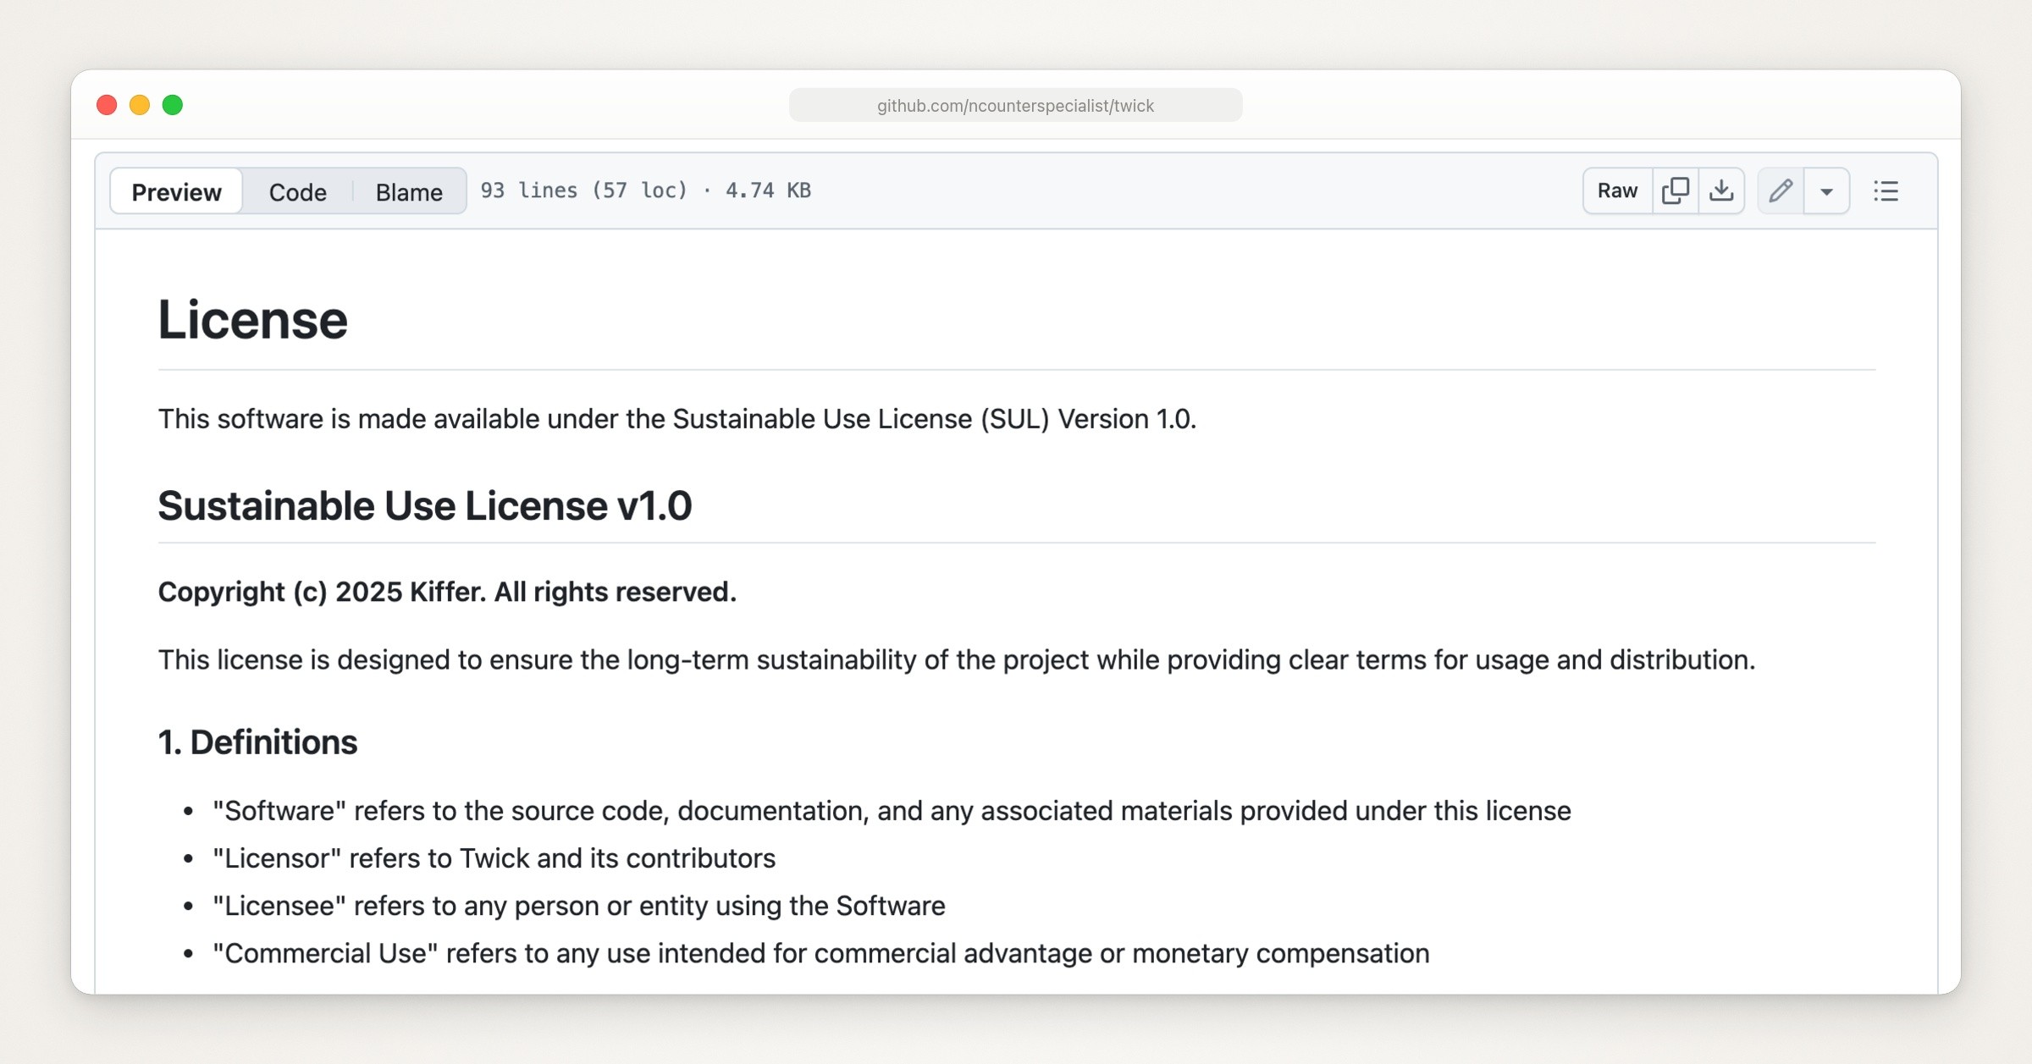This screenshot has height=1064, width=2032.
Task: Click the "Licensor" refers to Twick bullet
Action: (x=494, y=857)
